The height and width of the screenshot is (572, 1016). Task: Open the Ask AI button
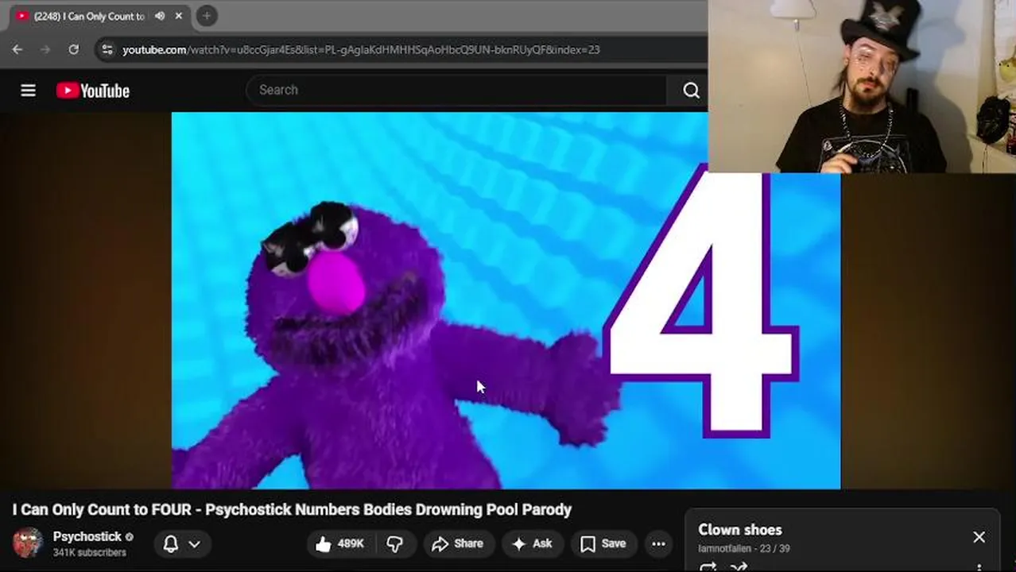[532, 543]
